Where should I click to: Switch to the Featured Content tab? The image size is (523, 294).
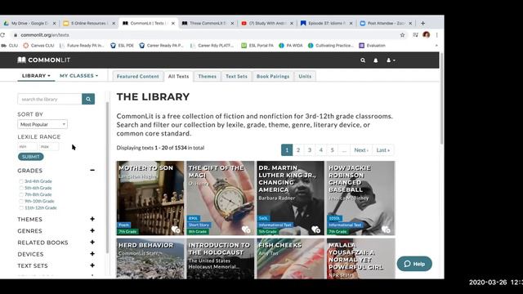138,76
